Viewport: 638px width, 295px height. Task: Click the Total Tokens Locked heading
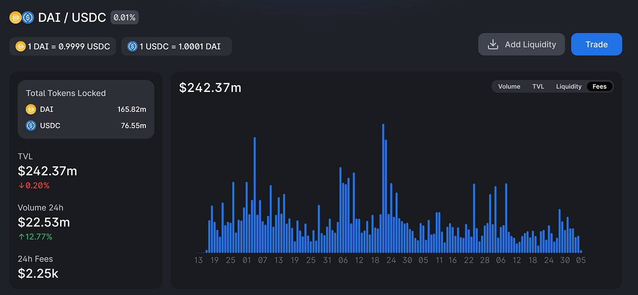(x=66, y=93)
